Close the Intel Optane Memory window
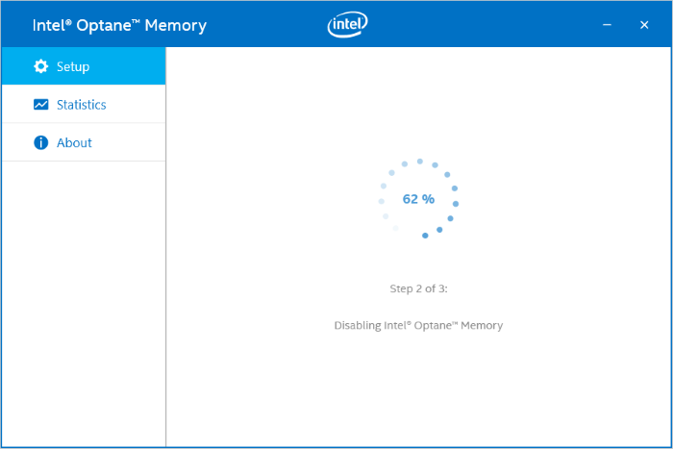The width and height of the screenshot is (673, 449). point(644,25)
